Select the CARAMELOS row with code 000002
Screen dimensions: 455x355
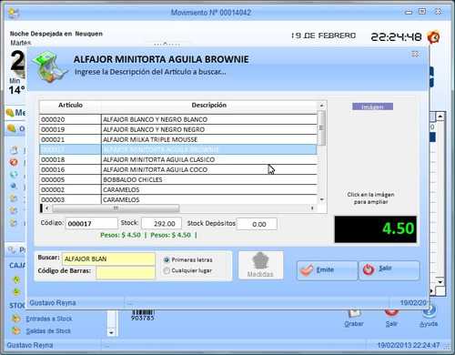click(x=178, y=189)
